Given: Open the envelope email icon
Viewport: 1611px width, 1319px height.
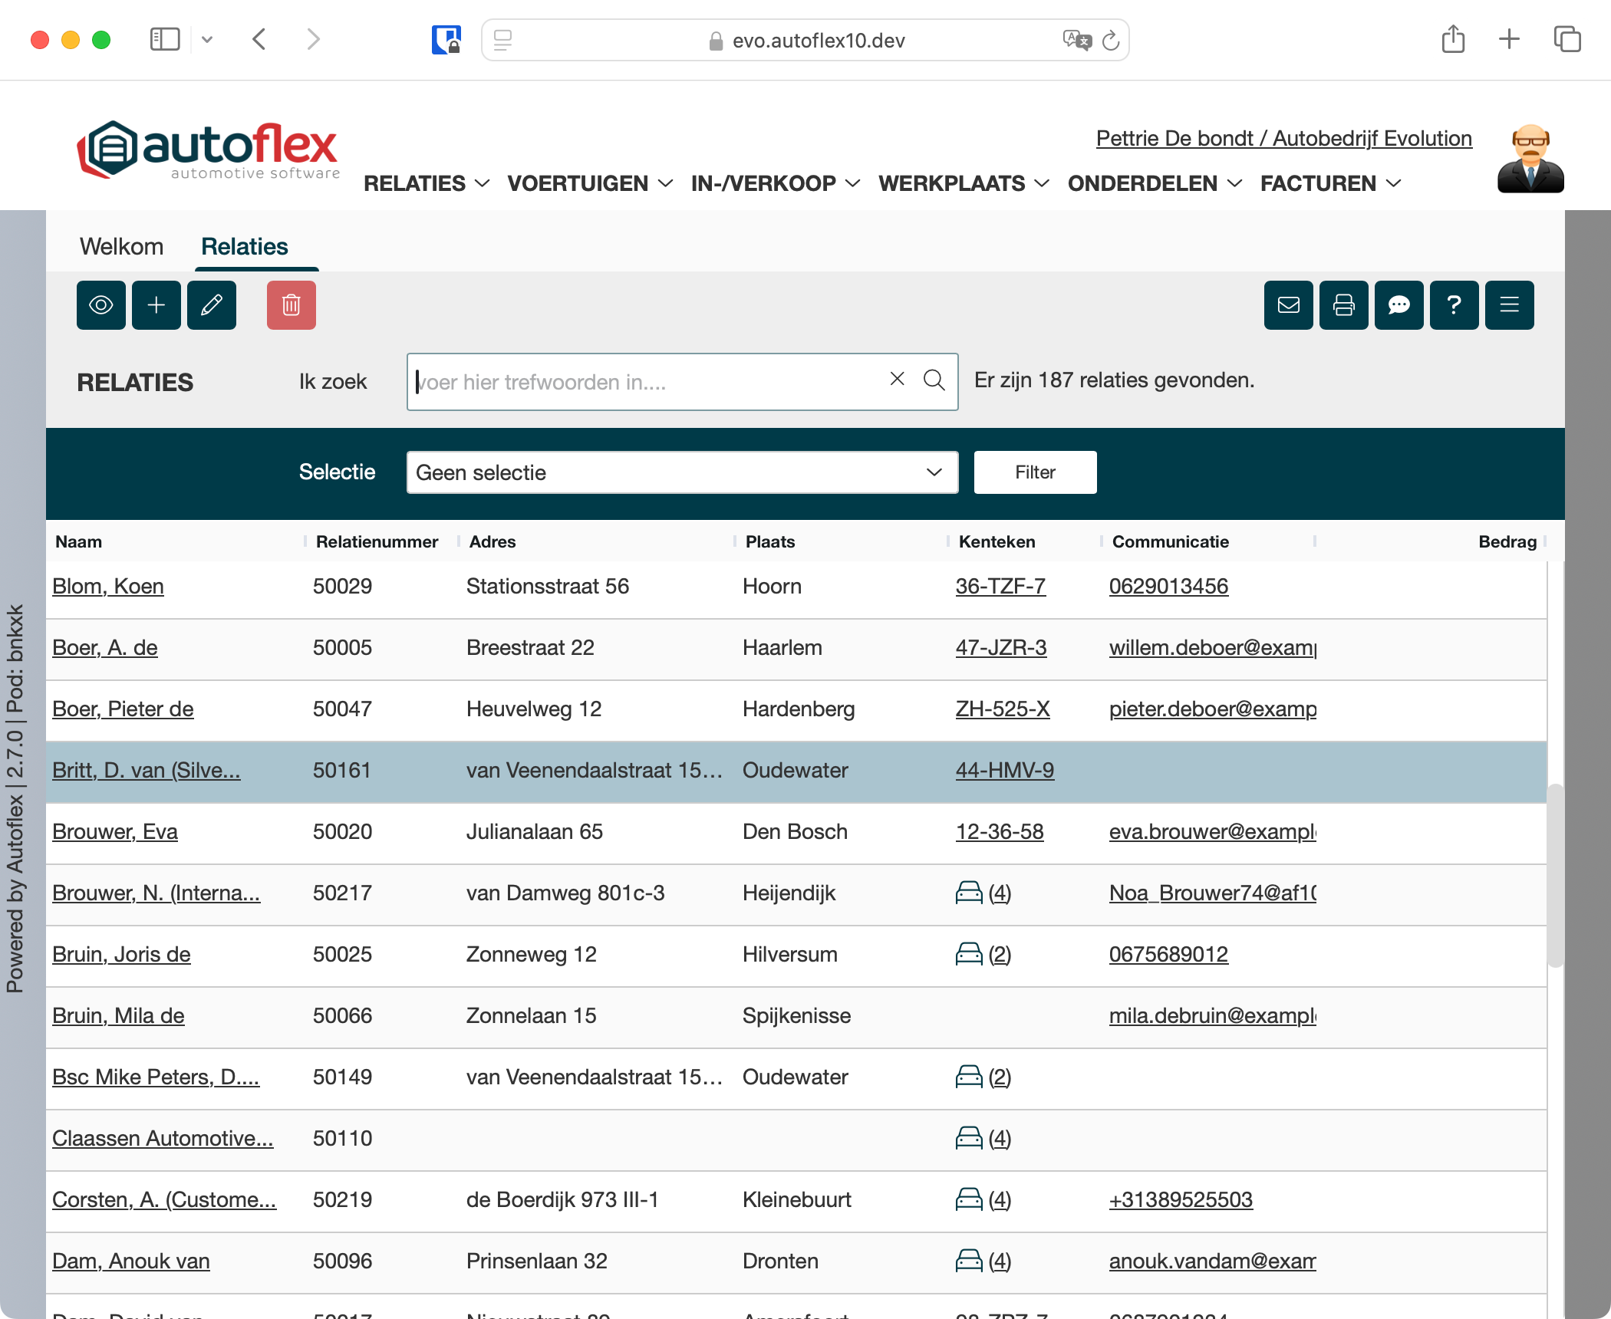Looking at the screenshot, I should tap(1288, 305).
